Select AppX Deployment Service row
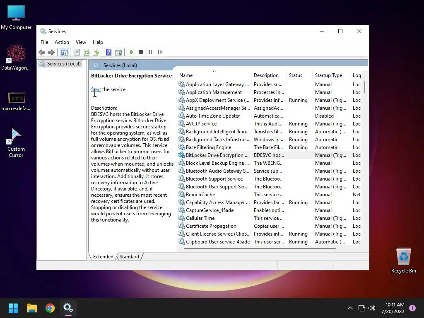 tap(269, 100)
